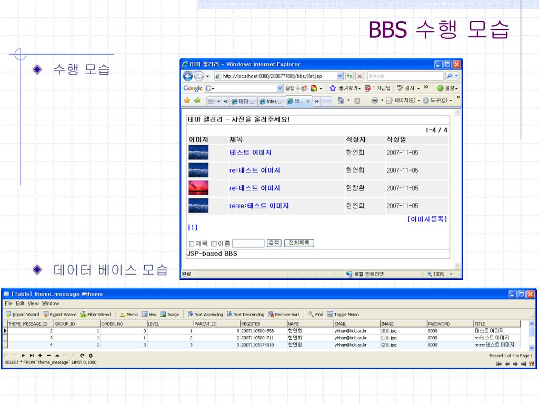The height and width of the screenshot is (404, 539).
Task: Click the 이미지등록 link
Action: point(427,219)
